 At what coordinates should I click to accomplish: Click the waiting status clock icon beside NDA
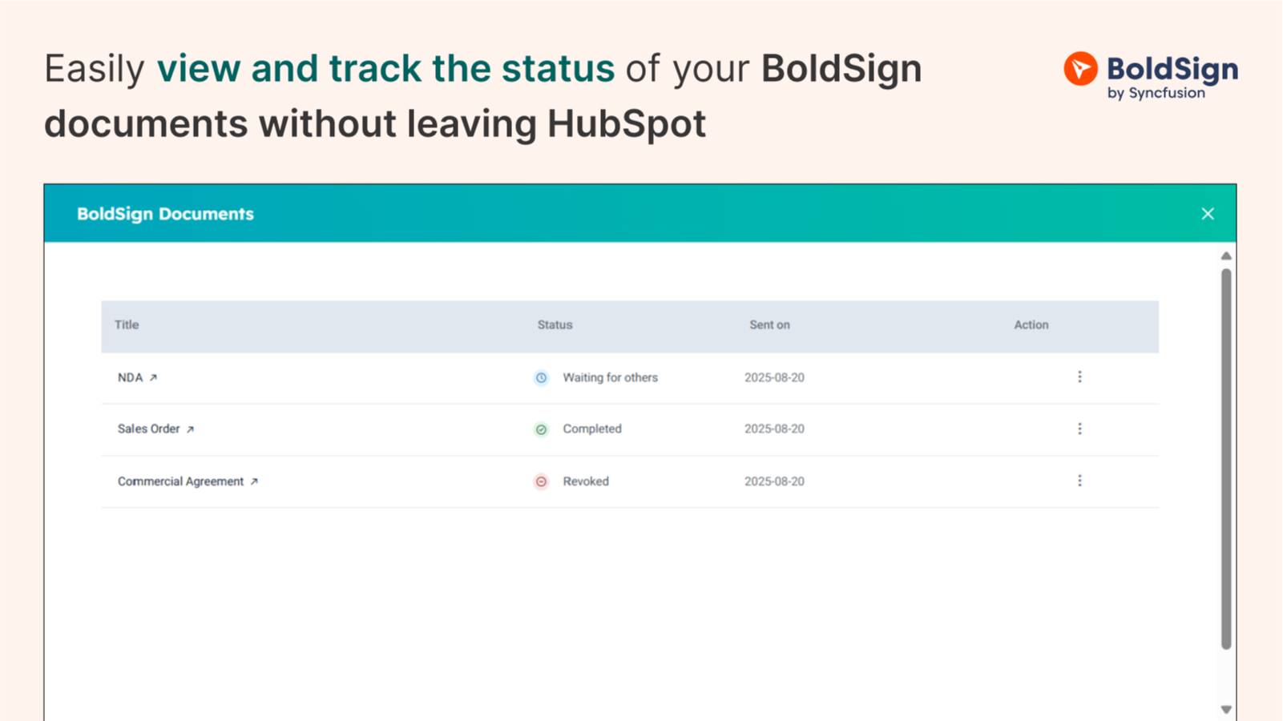pyautogui.click(x=541, y=377)
